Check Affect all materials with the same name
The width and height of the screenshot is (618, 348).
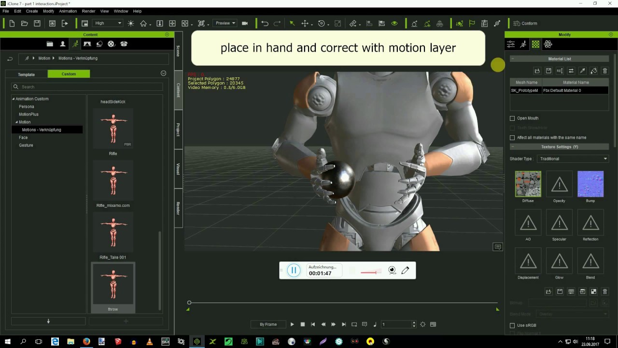pos(512,137)
